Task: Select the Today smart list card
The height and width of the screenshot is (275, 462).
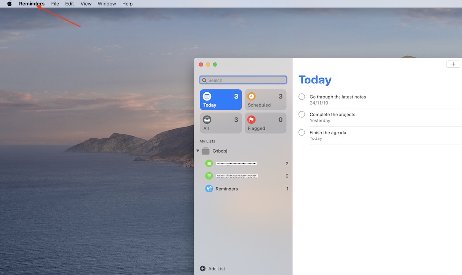Action: point(221,100)
